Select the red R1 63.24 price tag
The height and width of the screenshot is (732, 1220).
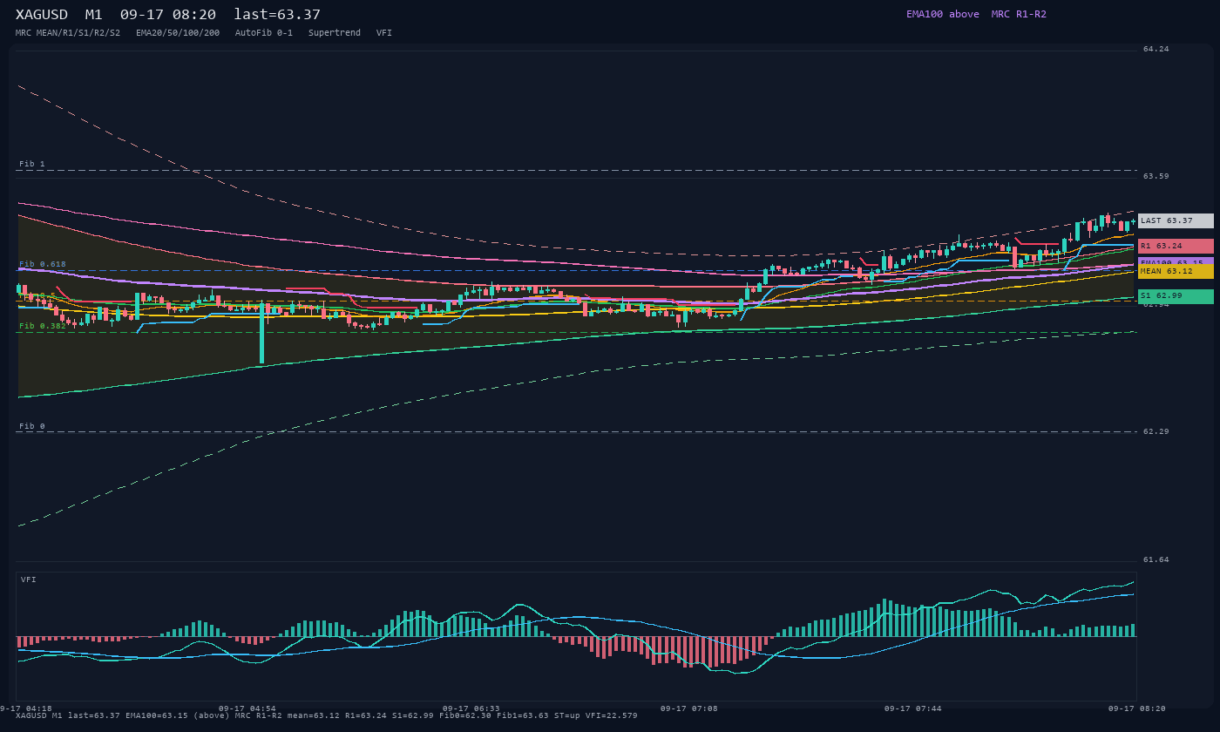1176,247
